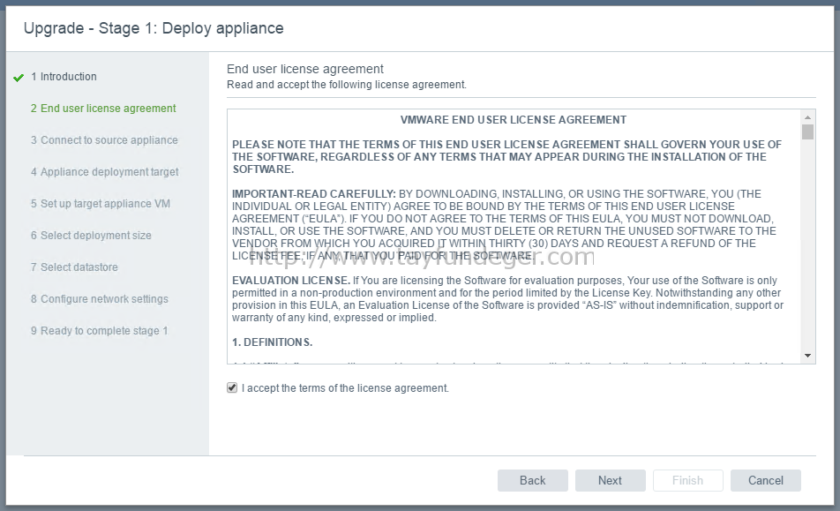Click the disabled Finish button
This screenshot has width=840, height=511.
pos(688,480)
